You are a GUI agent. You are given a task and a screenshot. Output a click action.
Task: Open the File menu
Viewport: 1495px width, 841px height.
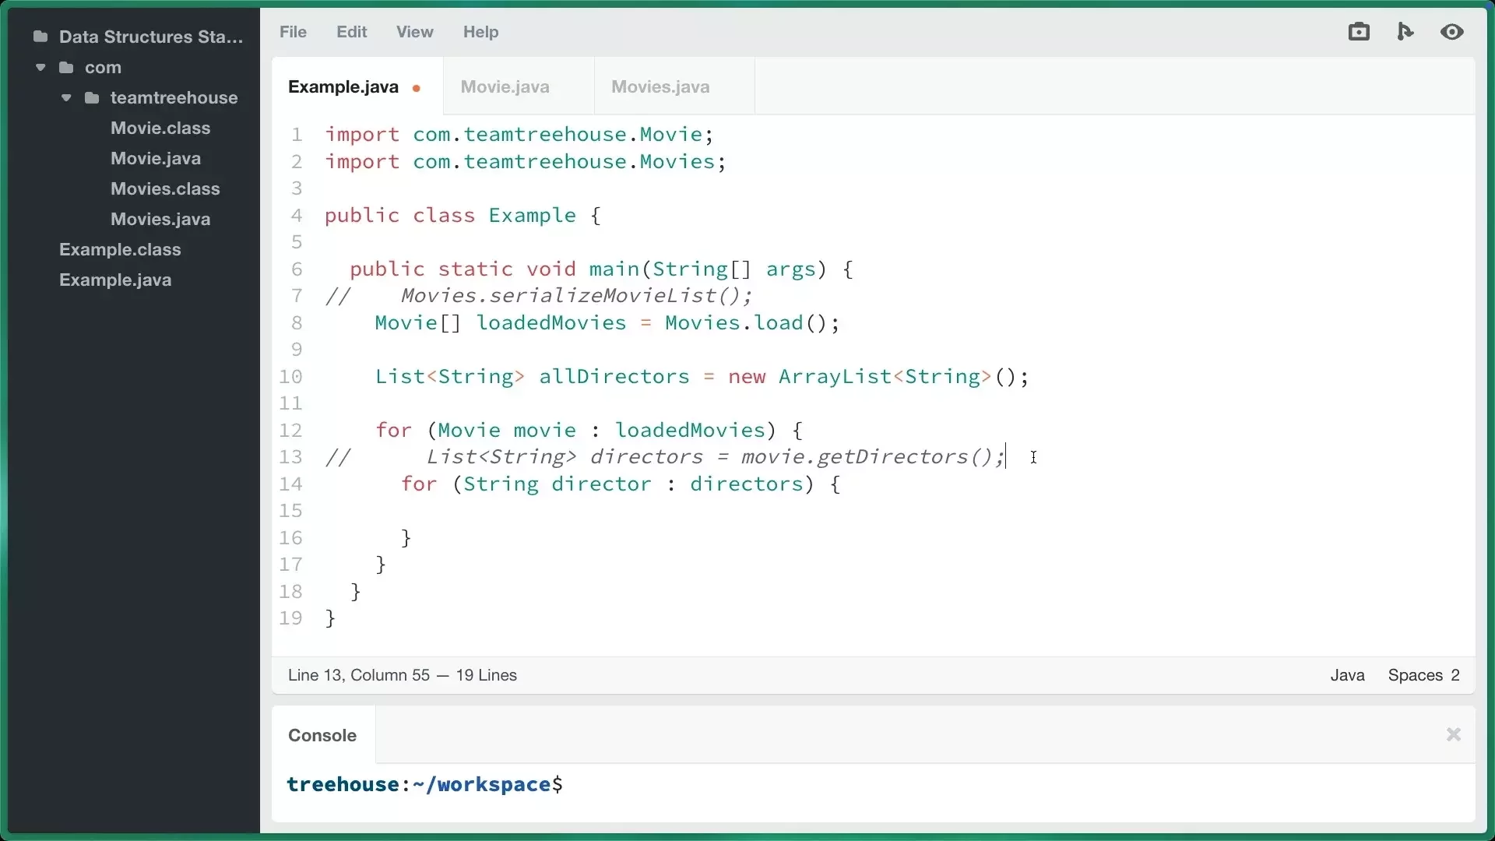293,32
